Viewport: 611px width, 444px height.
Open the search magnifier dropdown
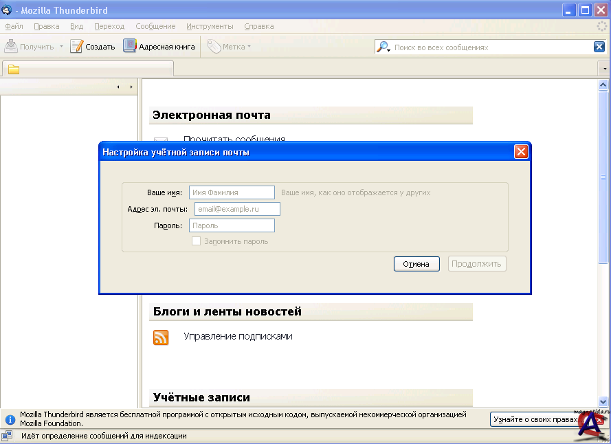pos(384,47)
